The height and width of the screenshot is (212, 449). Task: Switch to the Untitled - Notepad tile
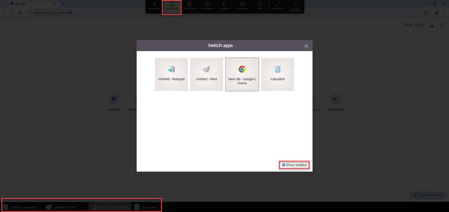[x=171, y=74]
